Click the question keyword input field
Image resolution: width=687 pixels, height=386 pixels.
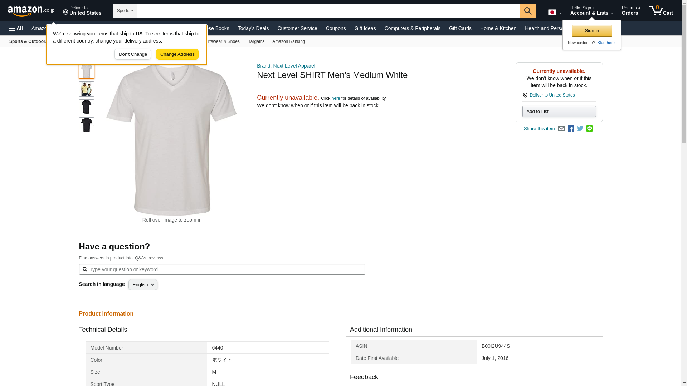tap(222, 269)
